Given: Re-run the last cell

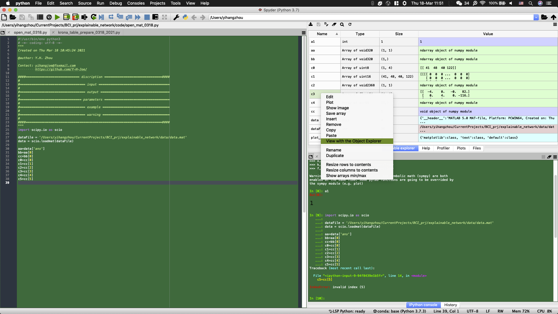Looking at the screenshot, I should coord(93,17).
